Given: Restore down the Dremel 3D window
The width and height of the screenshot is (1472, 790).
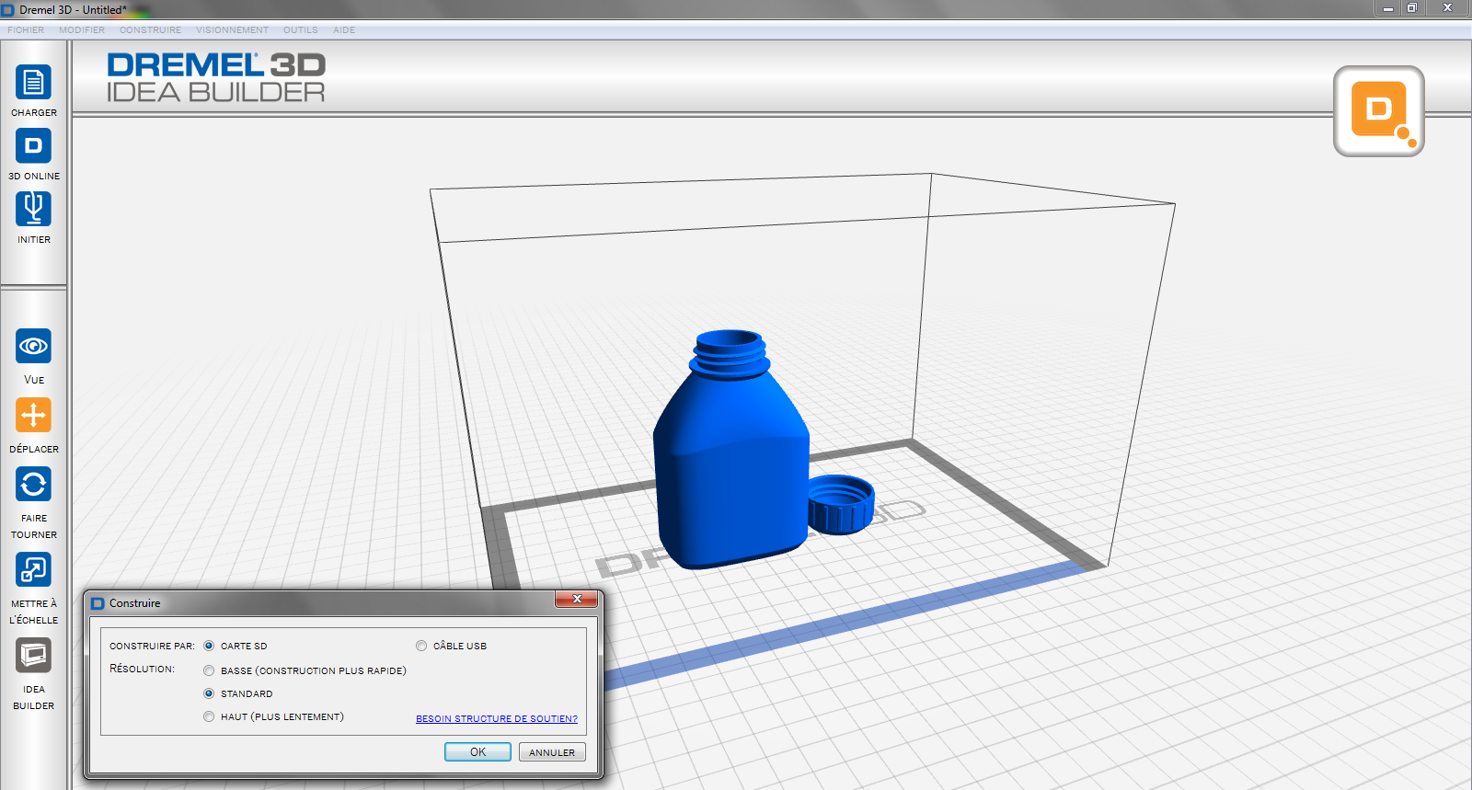Looking at the screenshot, I should [1412, 8].
